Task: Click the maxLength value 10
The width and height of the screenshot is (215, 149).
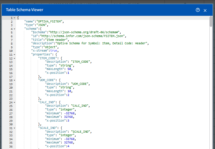Action: [x=69, y=91]
